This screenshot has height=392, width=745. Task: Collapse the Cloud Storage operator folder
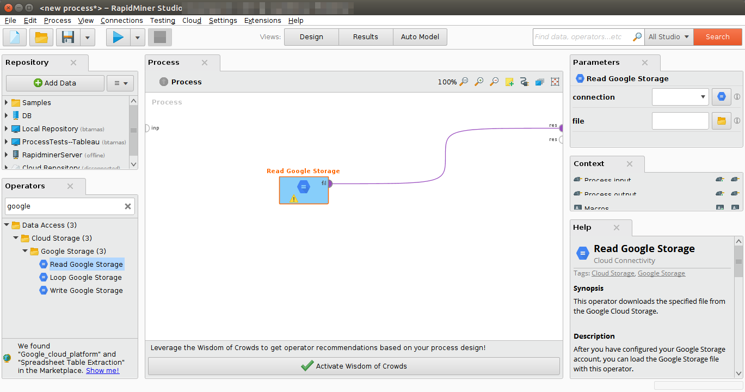tap(16, 238)
